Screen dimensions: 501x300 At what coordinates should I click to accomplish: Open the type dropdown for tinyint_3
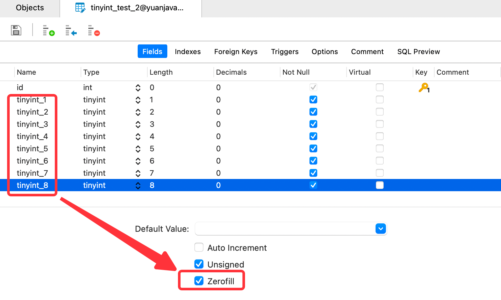(138, 124)
